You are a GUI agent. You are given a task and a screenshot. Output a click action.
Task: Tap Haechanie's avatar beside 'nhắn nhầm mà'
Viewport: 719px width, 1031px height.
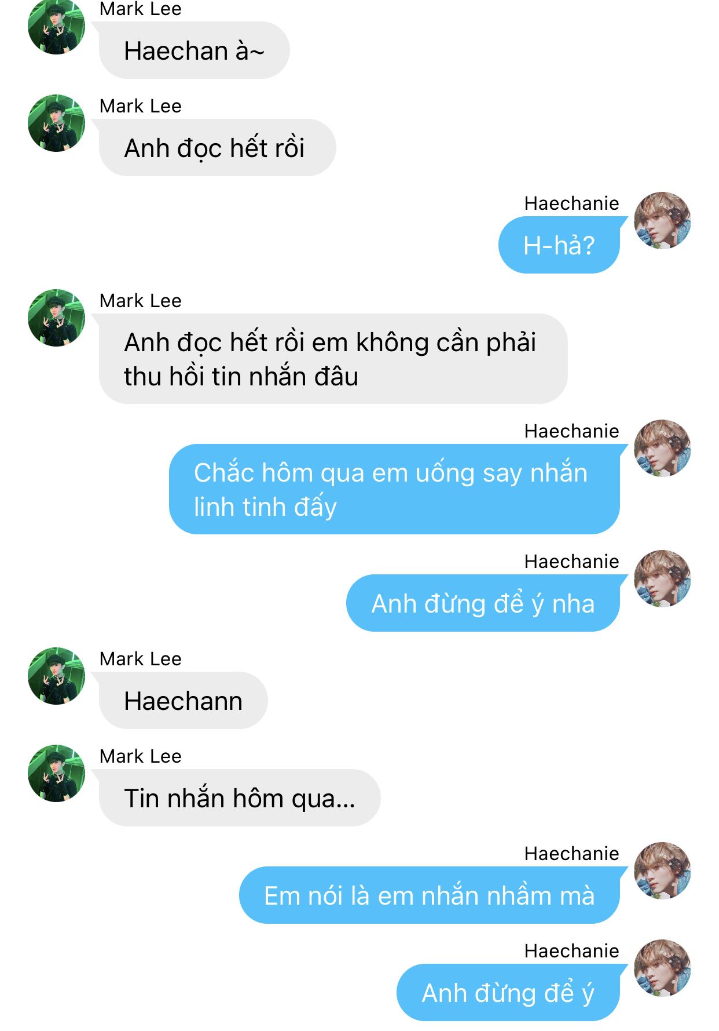click(x=662, y=871)
